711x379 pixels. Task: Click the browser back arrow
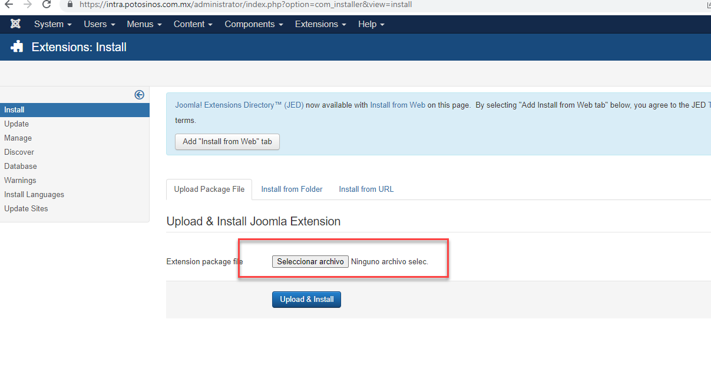click(8, 5)
